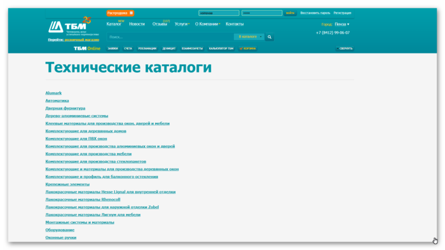
Task: Open the Взаимозачеты tab
Action: click(192, 48)
